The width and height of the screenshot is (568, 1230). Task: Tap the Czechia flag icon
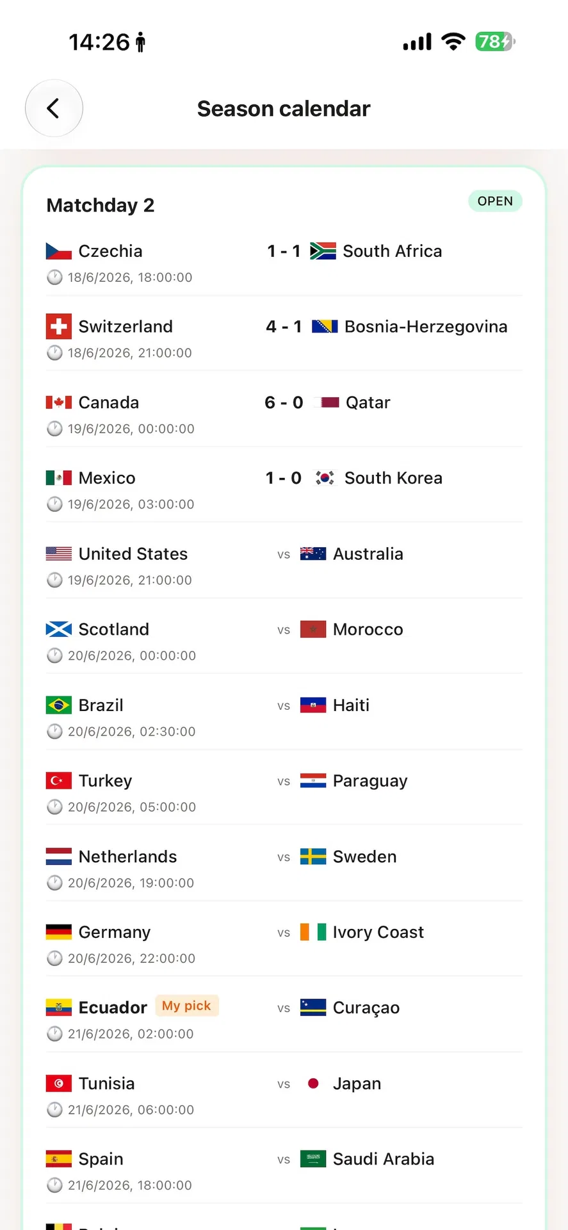(x=59, y=251)
